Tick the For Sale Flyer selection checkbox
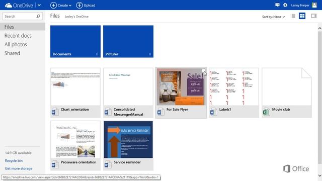322x181 pixels. pyautogui.click(x=203, y=70)
